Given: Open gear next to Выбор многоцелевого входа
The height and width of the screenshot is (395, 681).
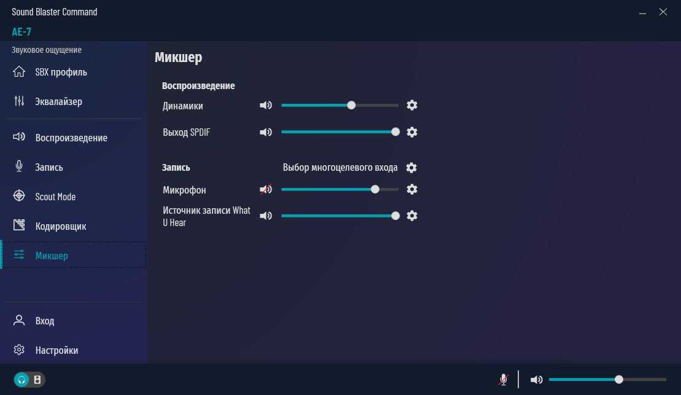Looking at the screenshot, I should click(x=412, y=168).
